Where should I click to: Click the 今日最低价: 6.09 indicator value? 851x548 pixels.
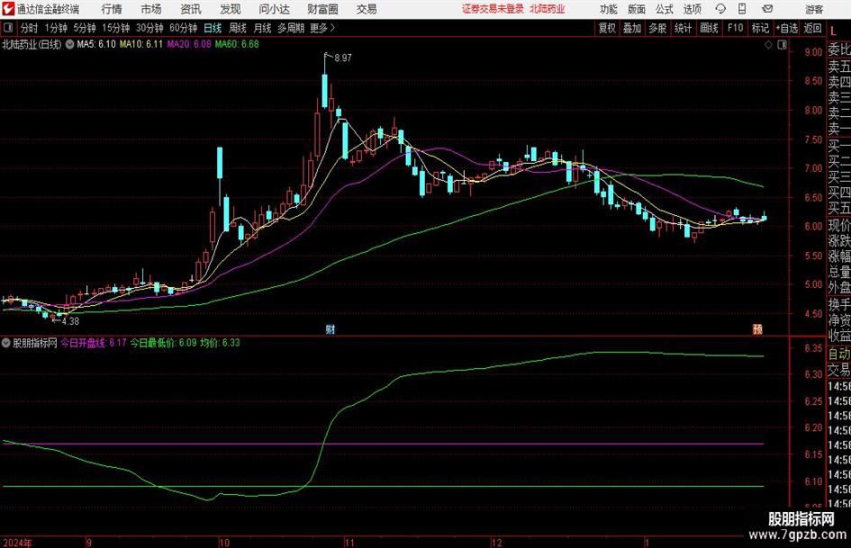click(163, 343)
